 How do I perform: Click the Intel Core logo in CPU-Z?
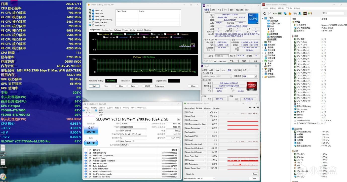pos(253,18)
